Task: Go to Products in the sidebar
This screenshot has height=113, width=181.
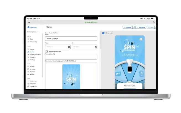Action: [33, 57]
